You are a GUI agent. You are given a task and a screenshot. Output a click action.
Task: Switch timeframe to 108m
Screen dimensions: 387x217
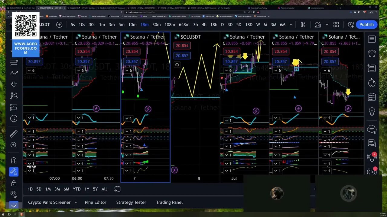tap(170, 25)
